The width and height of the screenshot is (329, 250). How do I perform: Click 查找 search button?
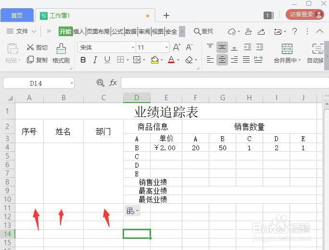tap(203, 31)
